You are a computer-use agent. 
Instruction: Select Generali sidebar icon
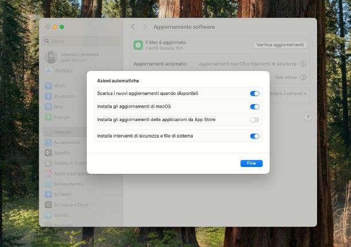tap(48, 132)
